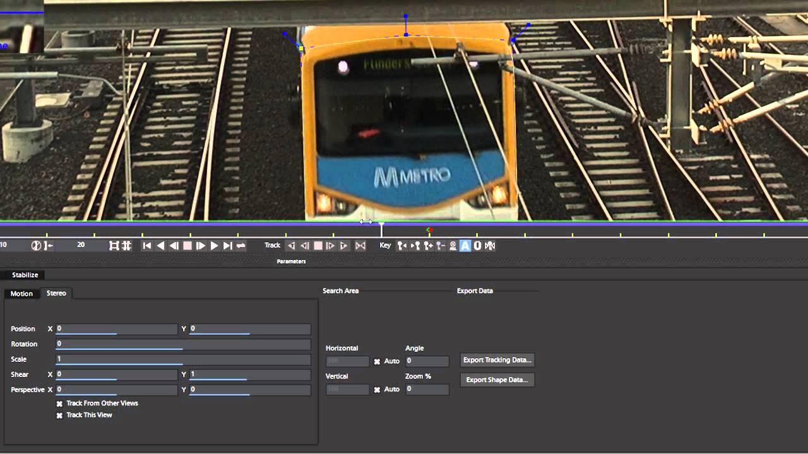Click the Angle input field
This screenshot has height=454, width=808.
pos(427,361)
